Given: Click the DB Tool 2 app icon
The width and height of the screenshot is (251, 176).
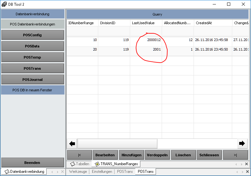Looking at the screenshot, I should [4, 4].
